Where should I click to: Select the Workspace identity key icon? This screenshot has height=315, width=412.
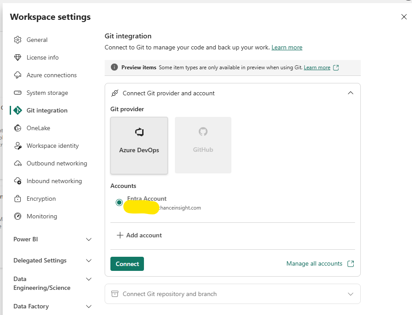tap(18, 146)
